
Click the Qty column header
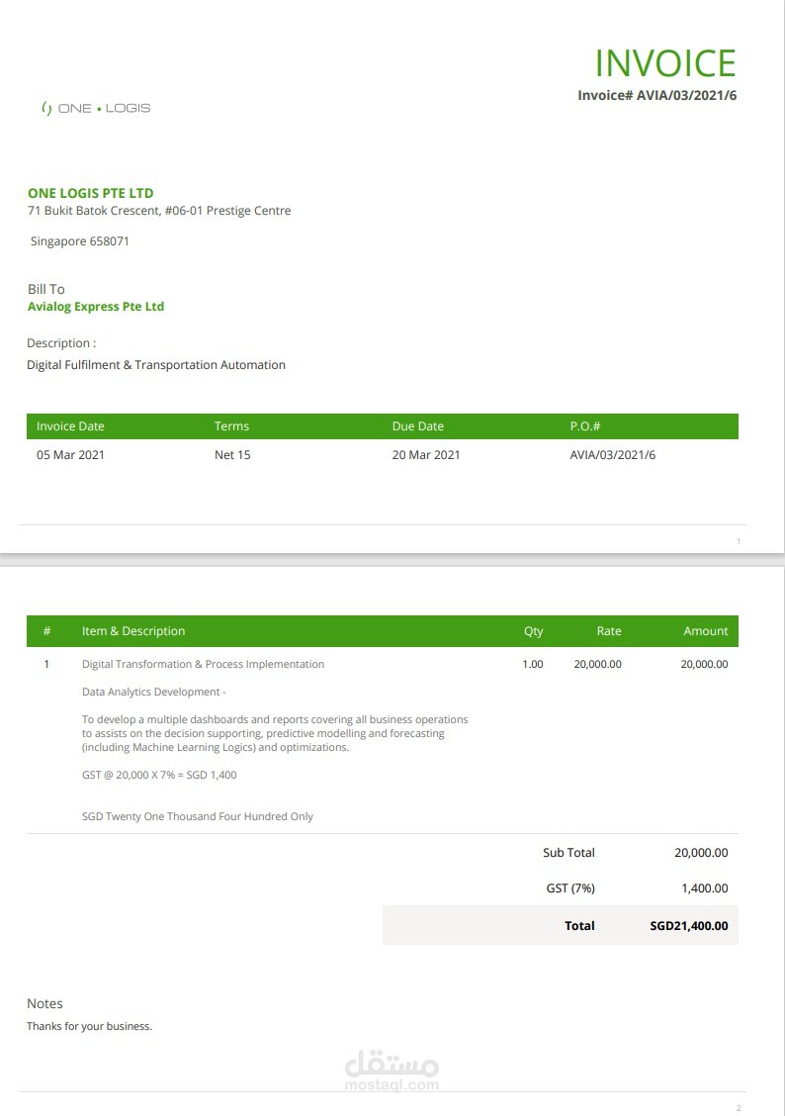[533, 631]
